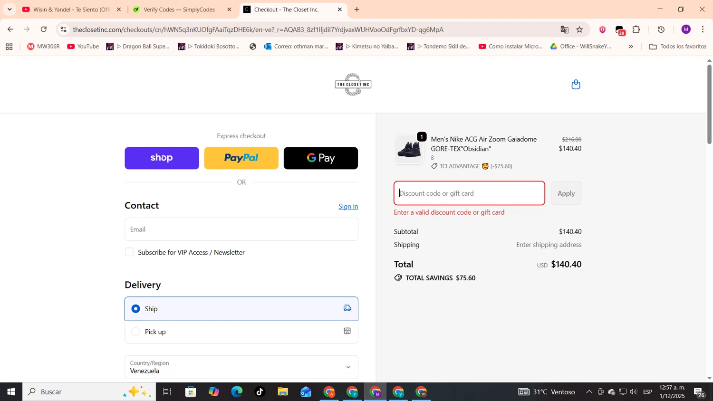Open Como instalar Micro... bookmark
The width and height of the screenshot is (713, 401).
click(x=511, y=47)
